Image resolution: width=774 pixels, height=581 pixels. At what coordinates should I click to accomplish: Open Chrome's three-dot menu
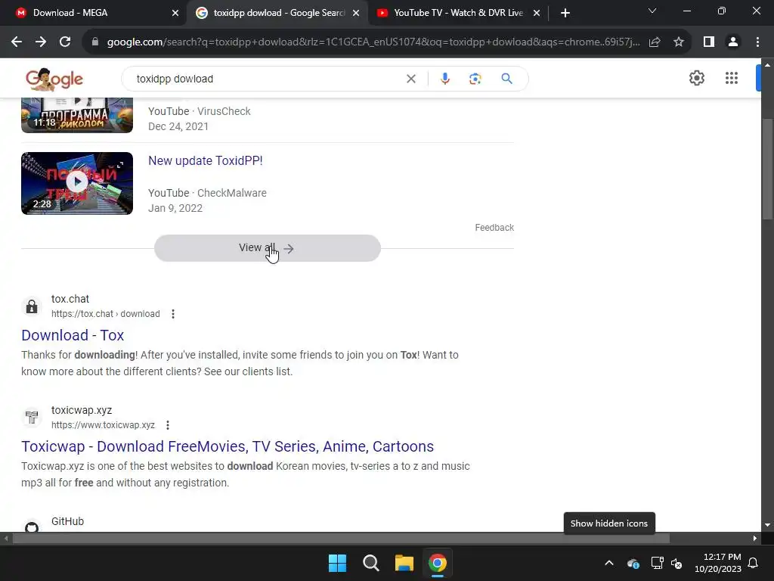757,42
